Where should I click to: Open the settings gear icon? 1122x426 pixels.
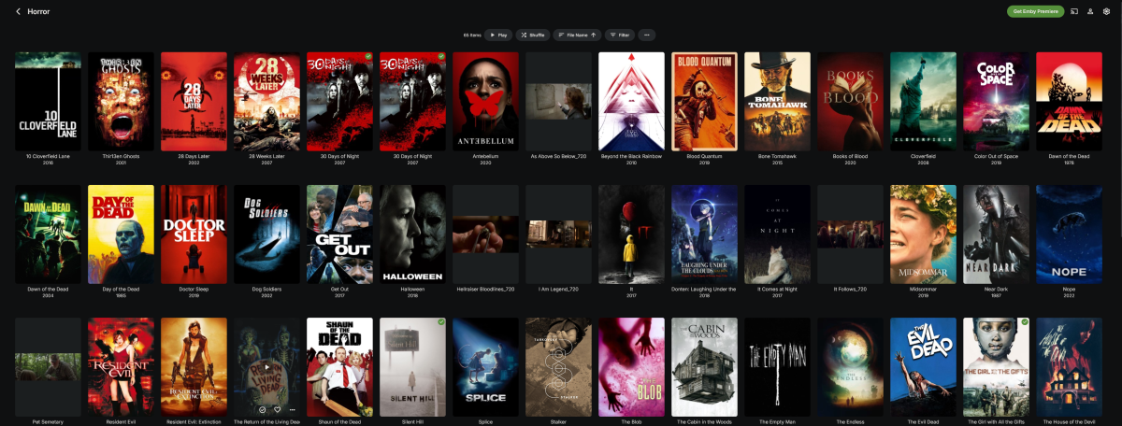[x=1106, y=11]
